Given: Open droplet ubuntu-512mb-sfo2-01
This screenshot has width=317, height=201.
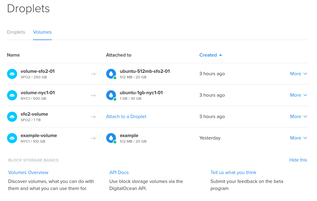Looking at the screenshot, I should coord(145,71).
